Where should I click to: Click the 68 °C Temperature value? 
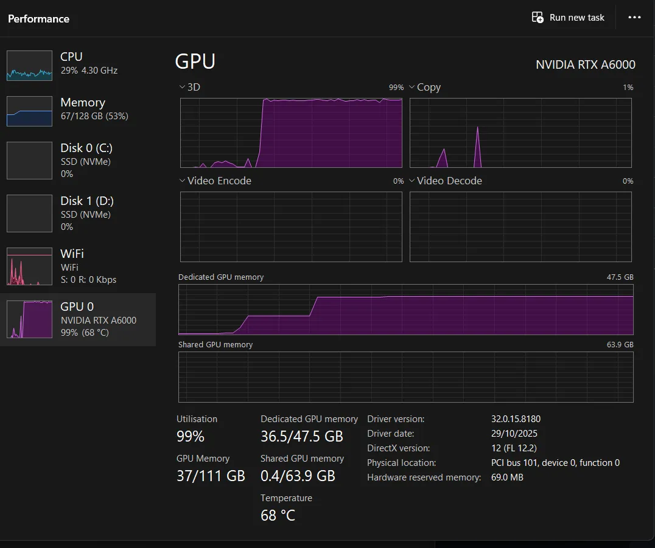pos(278,515)
